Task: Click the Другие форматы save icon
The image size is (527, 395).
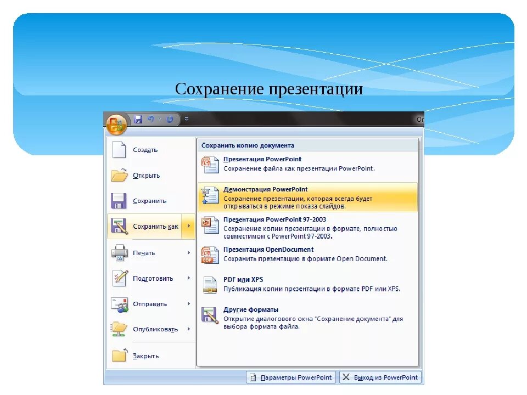Action: (210, 315)
